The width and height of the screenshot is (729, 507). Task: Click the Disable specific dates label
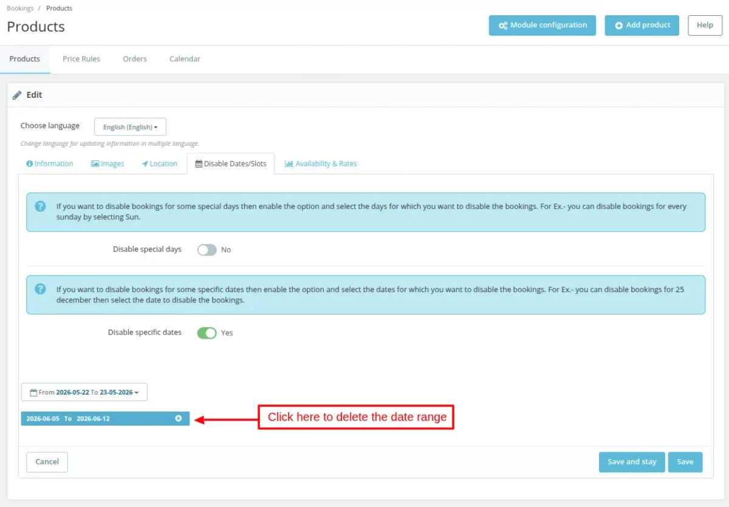click(x=145, y=333)
